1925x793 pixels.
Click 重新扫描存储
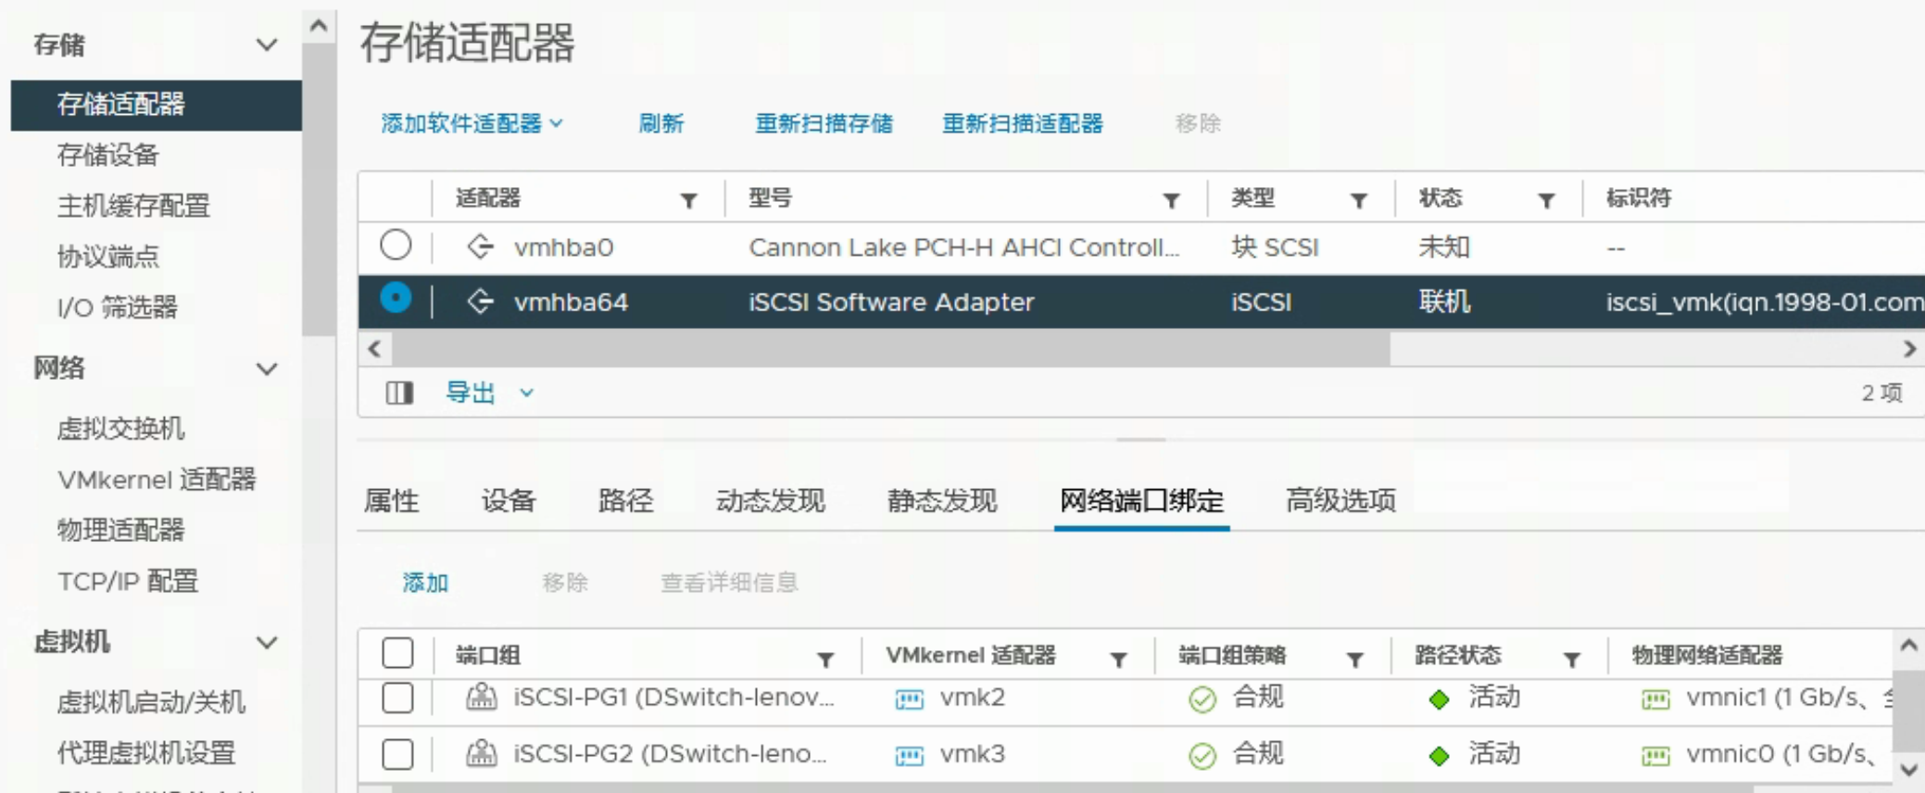tap(824, 123)
